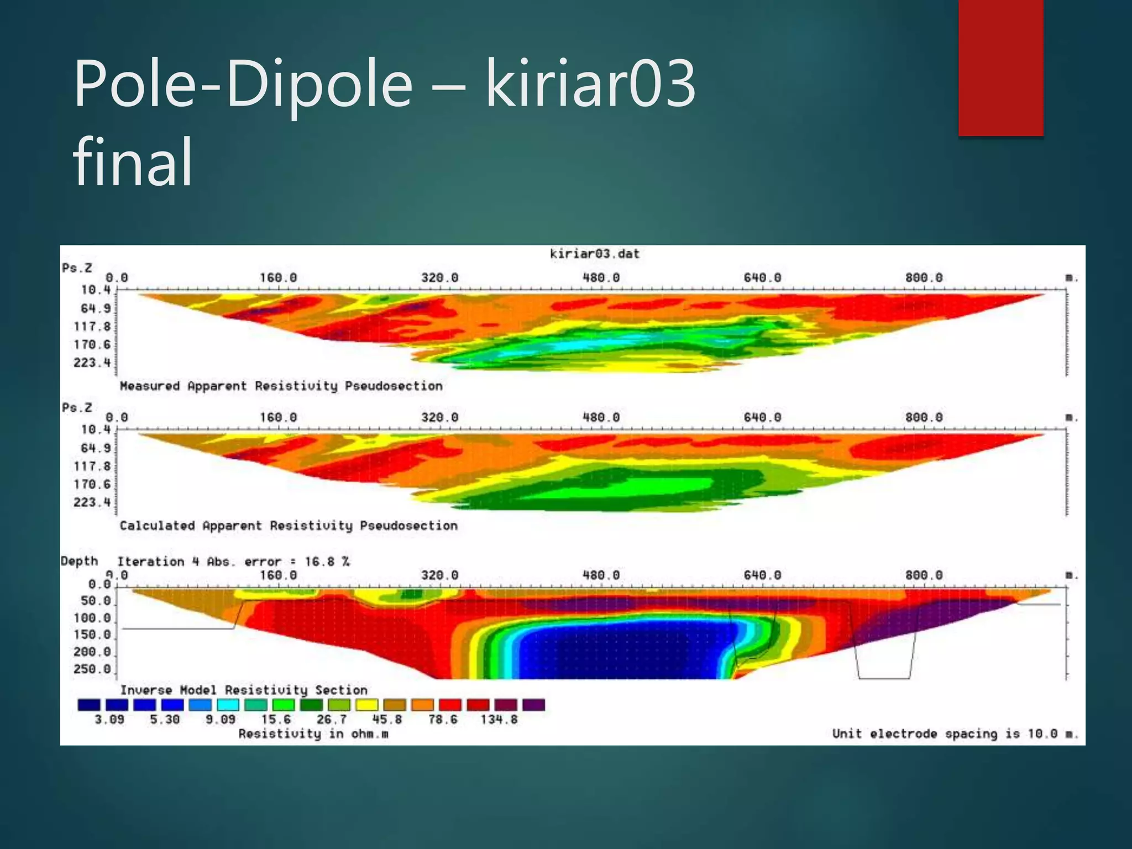Screen dimensions: 1132x849
Task: Click 'Unit electrode spacing is 10.0 m.' note
Action: click(x=956, y=734)
